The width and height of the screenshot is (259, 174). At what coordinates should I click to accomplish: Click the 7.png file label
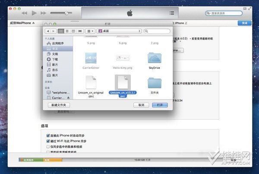pyautogui.click(x=155, y=43)
